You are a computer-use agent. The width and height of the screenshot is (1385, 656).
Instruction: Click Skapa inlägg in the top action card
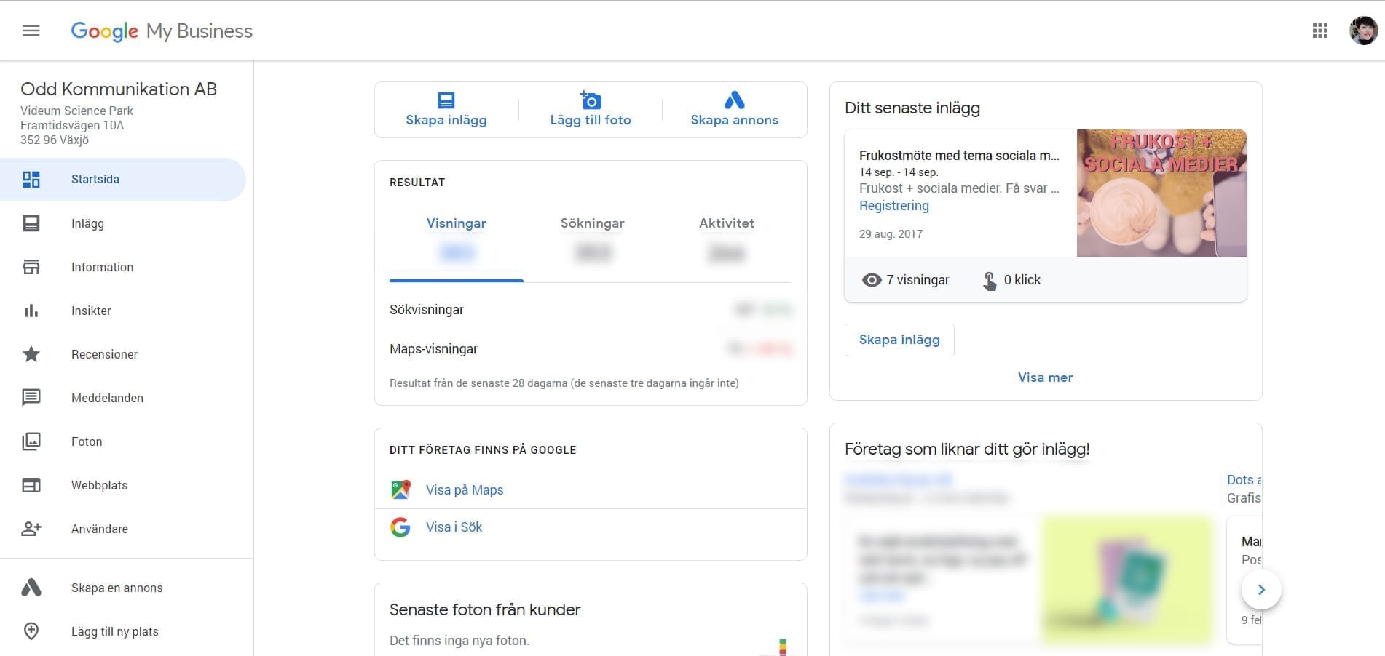tap(446, 120)
